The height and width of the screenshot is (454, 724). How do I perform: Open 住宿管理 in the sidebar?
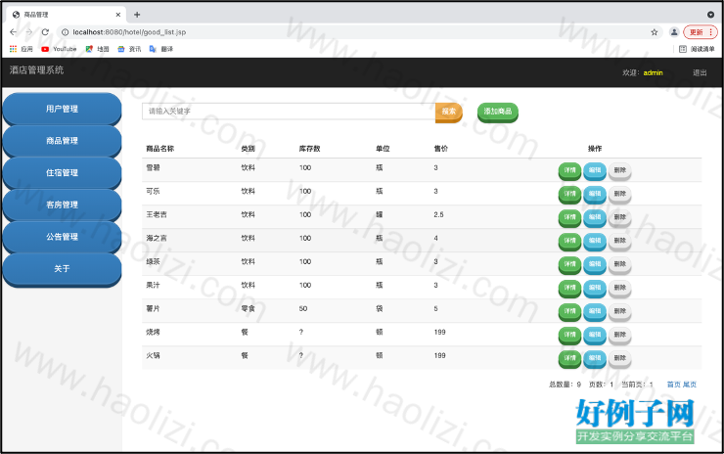(x=62, y=173)
